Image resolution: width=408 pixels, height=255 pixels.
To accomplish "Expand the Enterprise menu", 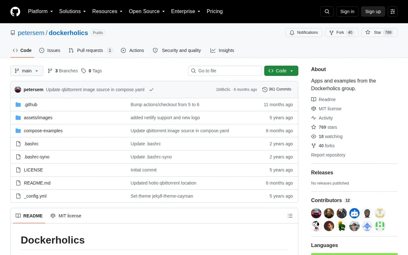I will [x=186, y=11].
